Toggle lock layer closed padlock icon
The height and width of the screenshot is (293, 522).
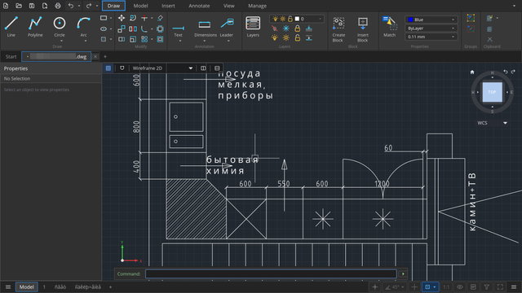pos(297,28)
